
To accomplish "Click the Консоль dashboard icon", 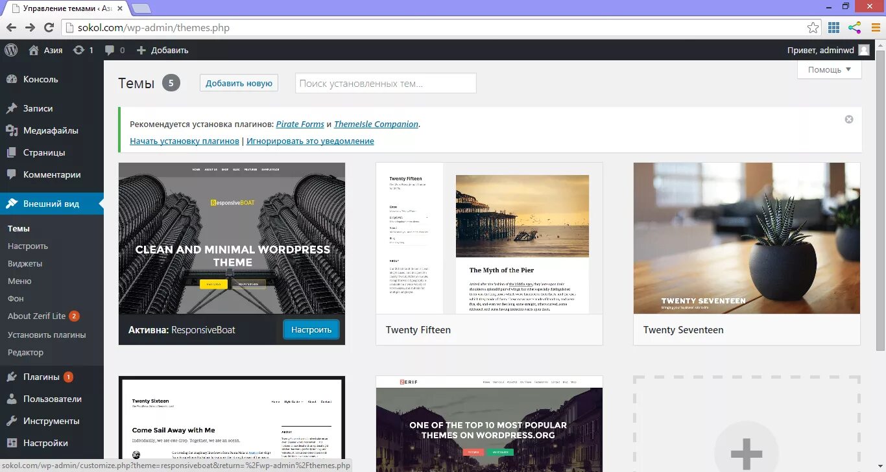I will click(12, 79).
